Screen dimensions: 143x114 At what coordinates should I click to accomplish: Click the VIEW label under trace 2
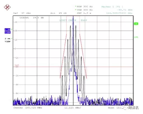8,41
